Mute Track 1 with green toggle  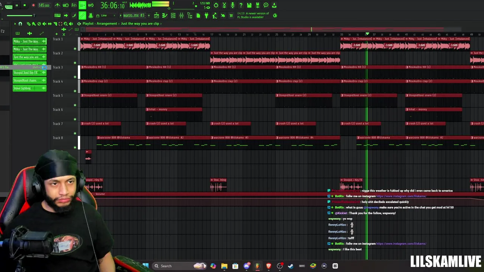pos(75,48)
